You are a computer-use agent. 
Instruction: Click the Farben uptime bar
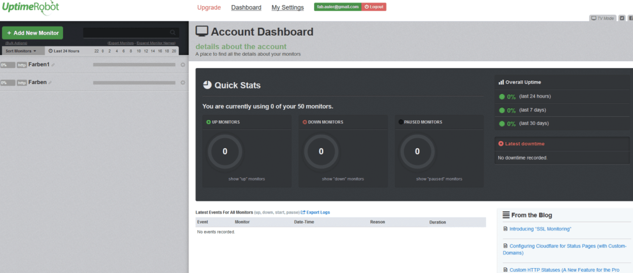coord(134,83)
